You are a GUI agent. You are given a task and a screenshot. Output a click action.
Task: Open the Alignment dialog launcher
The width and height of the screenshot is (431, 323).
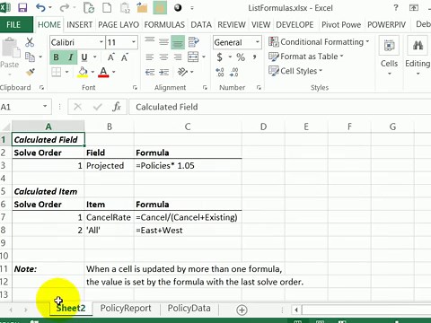[205, 88]
